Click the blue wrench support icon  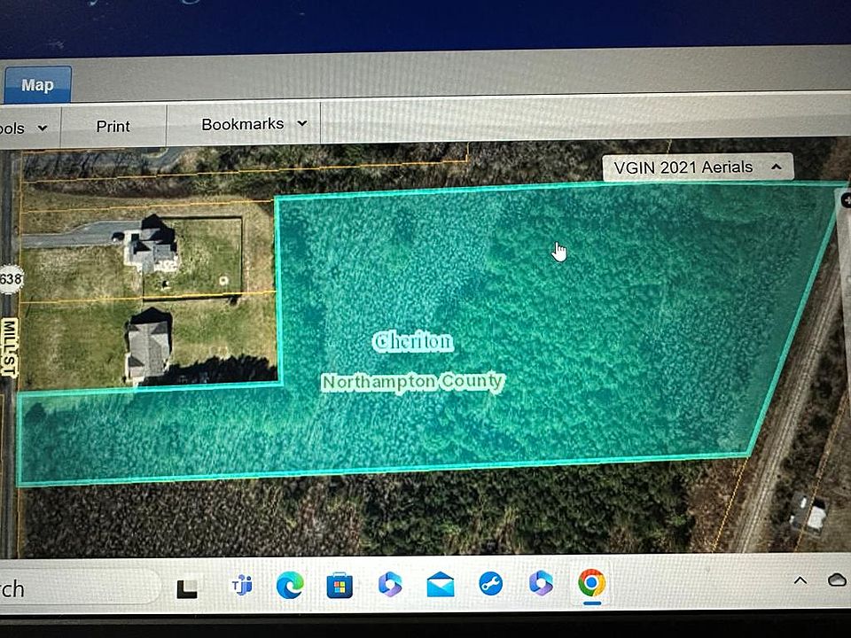point(490,583)
